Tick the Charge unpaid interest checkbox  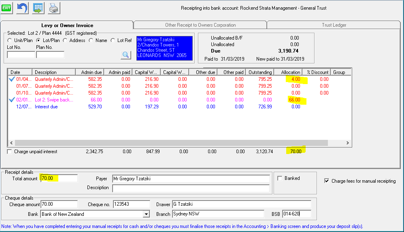tap(10, 152)
